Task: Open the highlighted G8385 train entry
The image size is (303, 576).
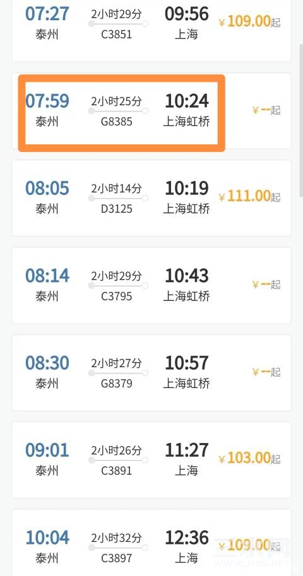Action: [151, 111]
